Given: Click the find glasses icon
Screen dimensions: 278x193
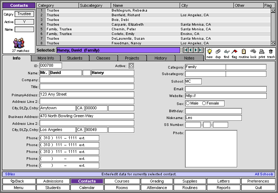Looking at the screenshot, I should point(227,52).
